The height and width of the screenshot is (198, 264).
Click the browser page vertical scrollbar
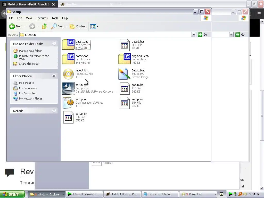click(x=262, y=115)
